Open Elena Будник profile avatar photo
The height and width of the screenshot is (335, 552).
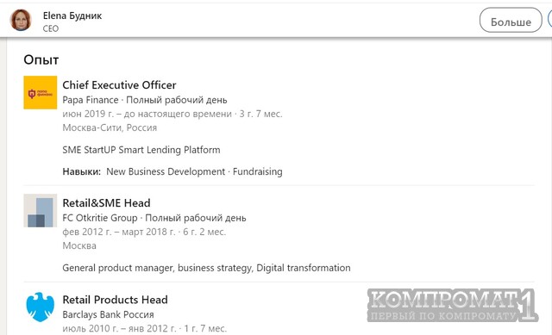coord(21,20)
